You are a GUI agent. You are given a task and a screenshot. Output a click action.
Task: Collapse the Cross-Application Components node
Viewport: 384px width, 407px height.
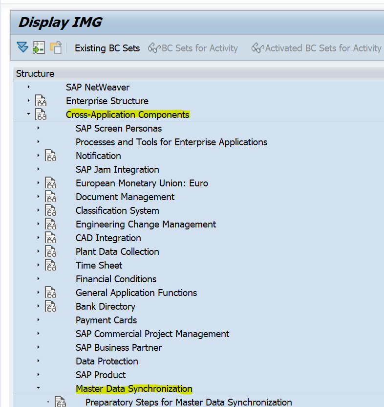(x=28, y=114)
